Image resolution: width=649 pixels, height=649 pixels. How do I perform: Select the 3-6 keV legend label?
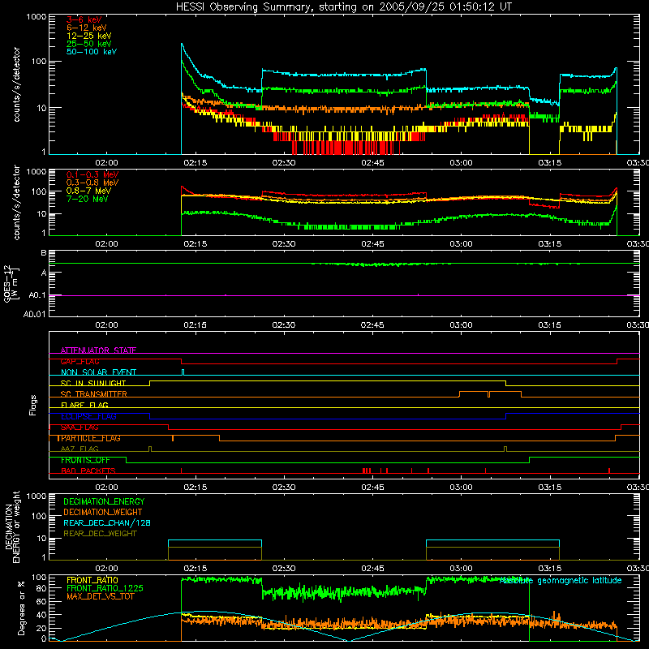click(x=84, y=19)
